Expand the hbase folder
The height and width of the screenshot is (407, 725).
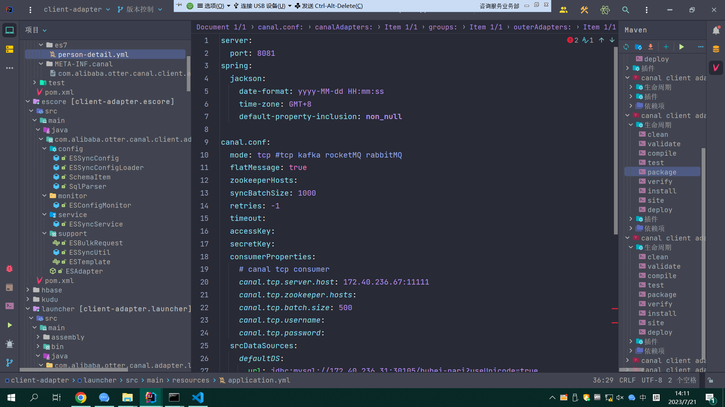click(x=28, y=290)
